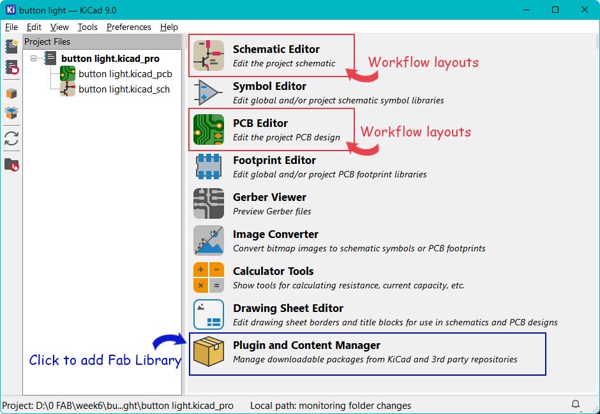This screenshot has height=414, width=600.
Task: Click 'Edit global and/or project schematic symbol libraries'
Action: (x=338, y=101)
